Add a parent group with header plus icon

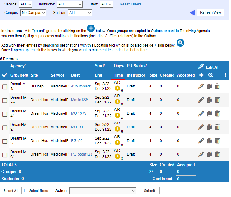(201, 75)
